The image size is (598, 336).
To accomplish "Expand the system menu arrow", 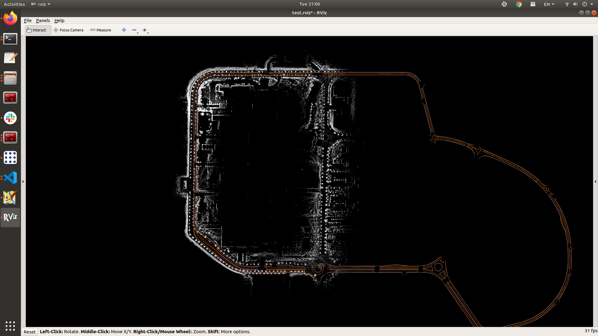I will tap(592, 4).
